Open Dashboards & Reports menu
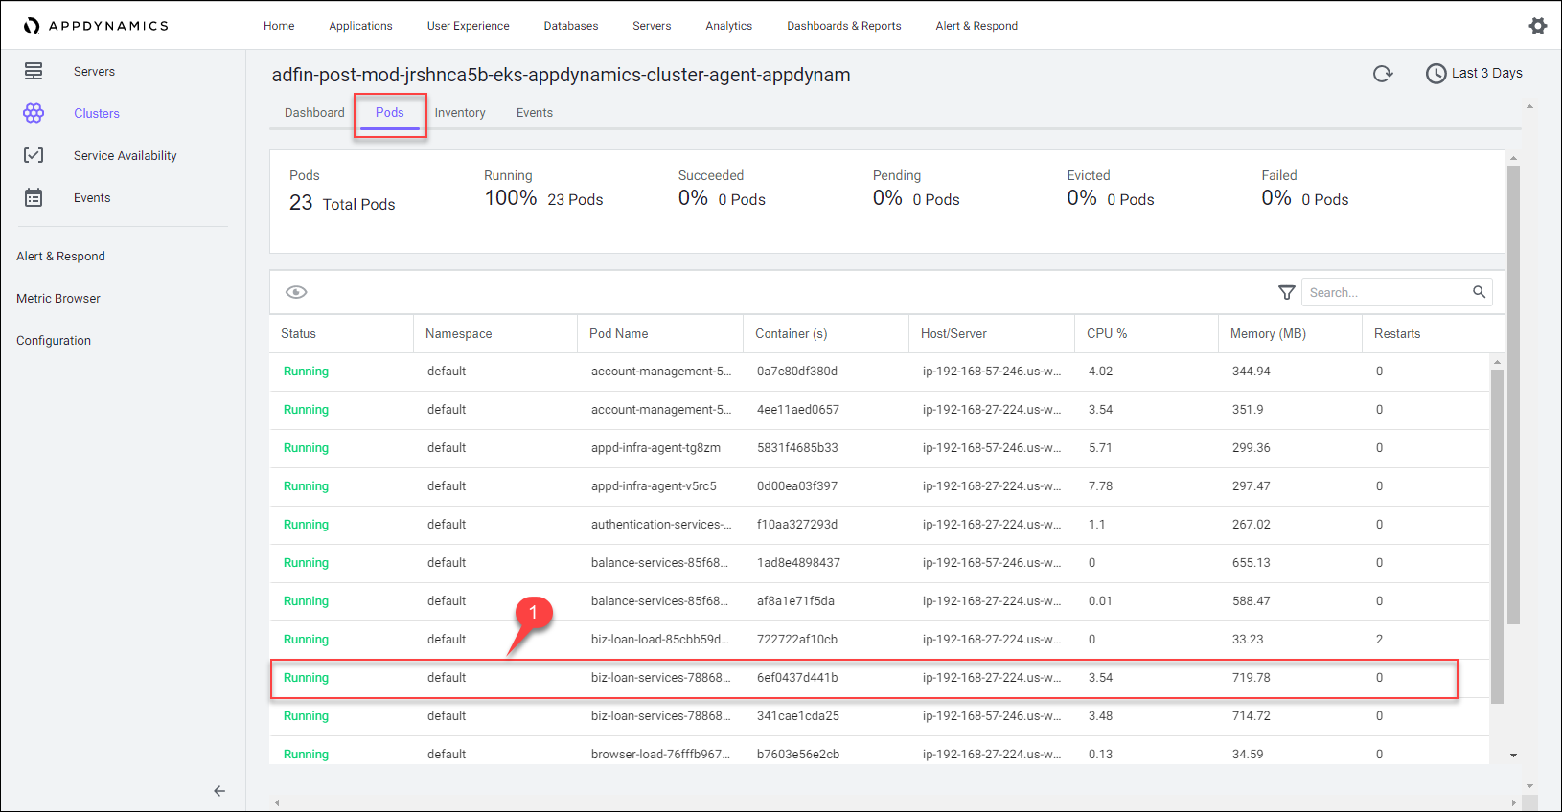 (843, 26)
